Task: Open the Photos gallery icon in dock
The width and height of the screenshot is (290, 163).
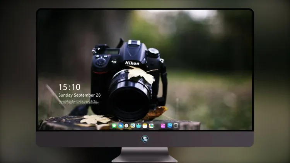Action: (151, 126)
